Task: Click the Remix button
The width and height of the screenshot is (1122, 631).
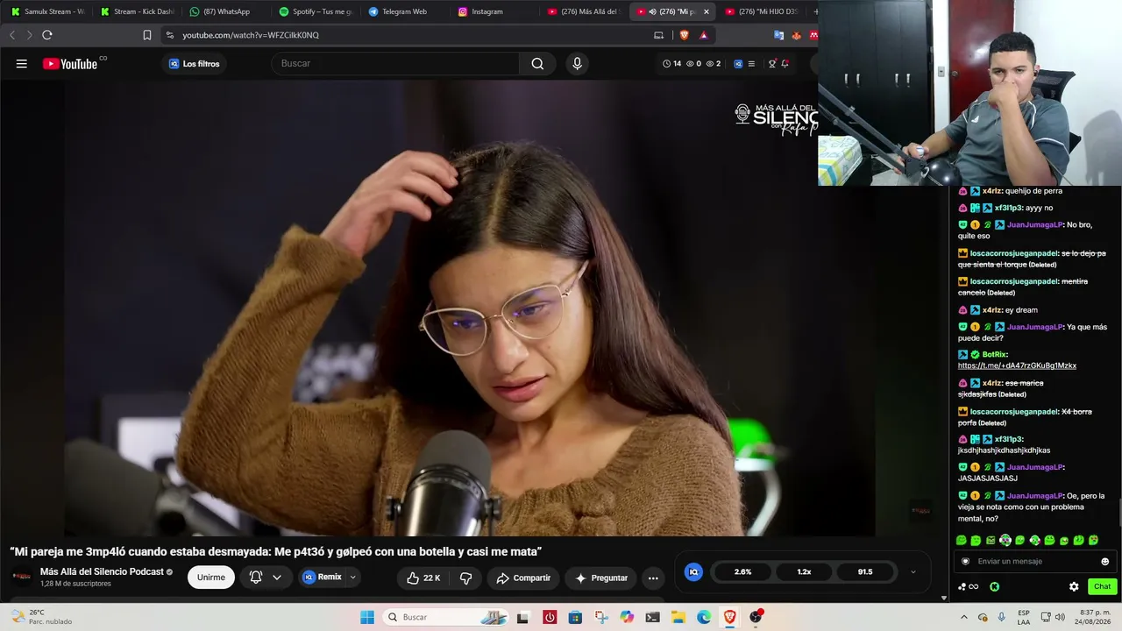Action: 322,578
